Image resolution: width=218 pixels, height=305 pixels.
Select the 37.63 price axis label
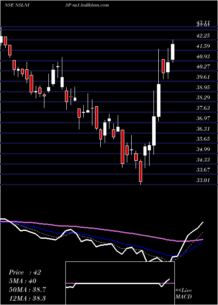click(203, 108)
